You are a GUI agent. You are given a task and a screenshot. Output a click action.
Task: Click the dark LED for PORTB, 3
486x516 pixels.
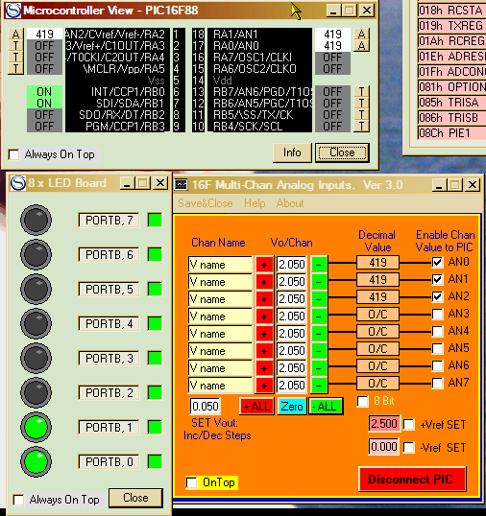tap(36, 358)
